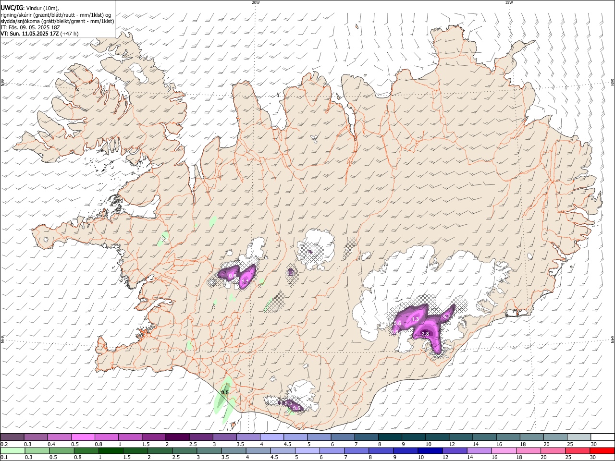615x461 pixels.
Task: Pick the lower-row pink swatch at 18
Action: click(528, 450)
